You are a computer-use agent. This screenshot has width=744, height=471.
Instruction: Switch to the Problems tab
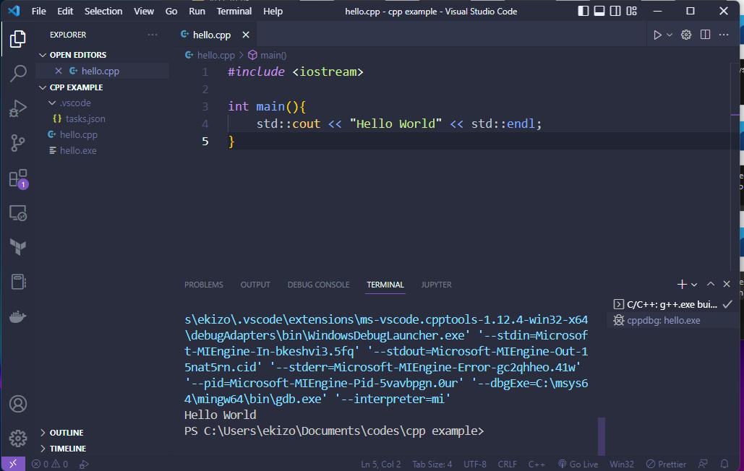(x=204, y=285)
